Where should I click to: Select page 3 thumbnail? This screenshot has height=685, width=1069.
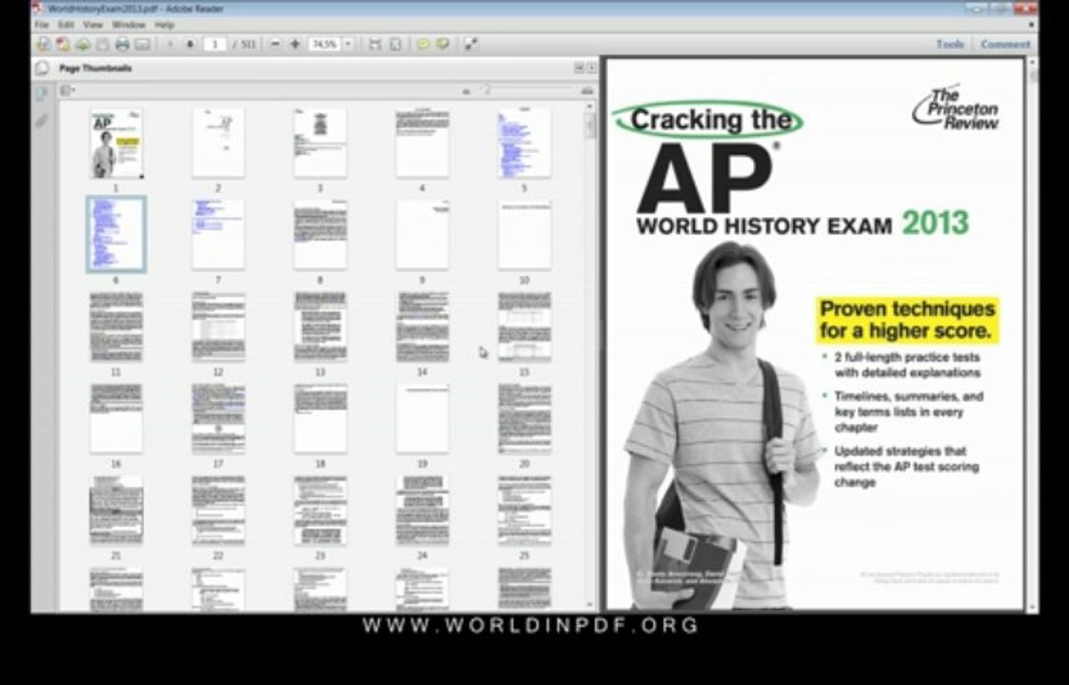coord(320,143)
